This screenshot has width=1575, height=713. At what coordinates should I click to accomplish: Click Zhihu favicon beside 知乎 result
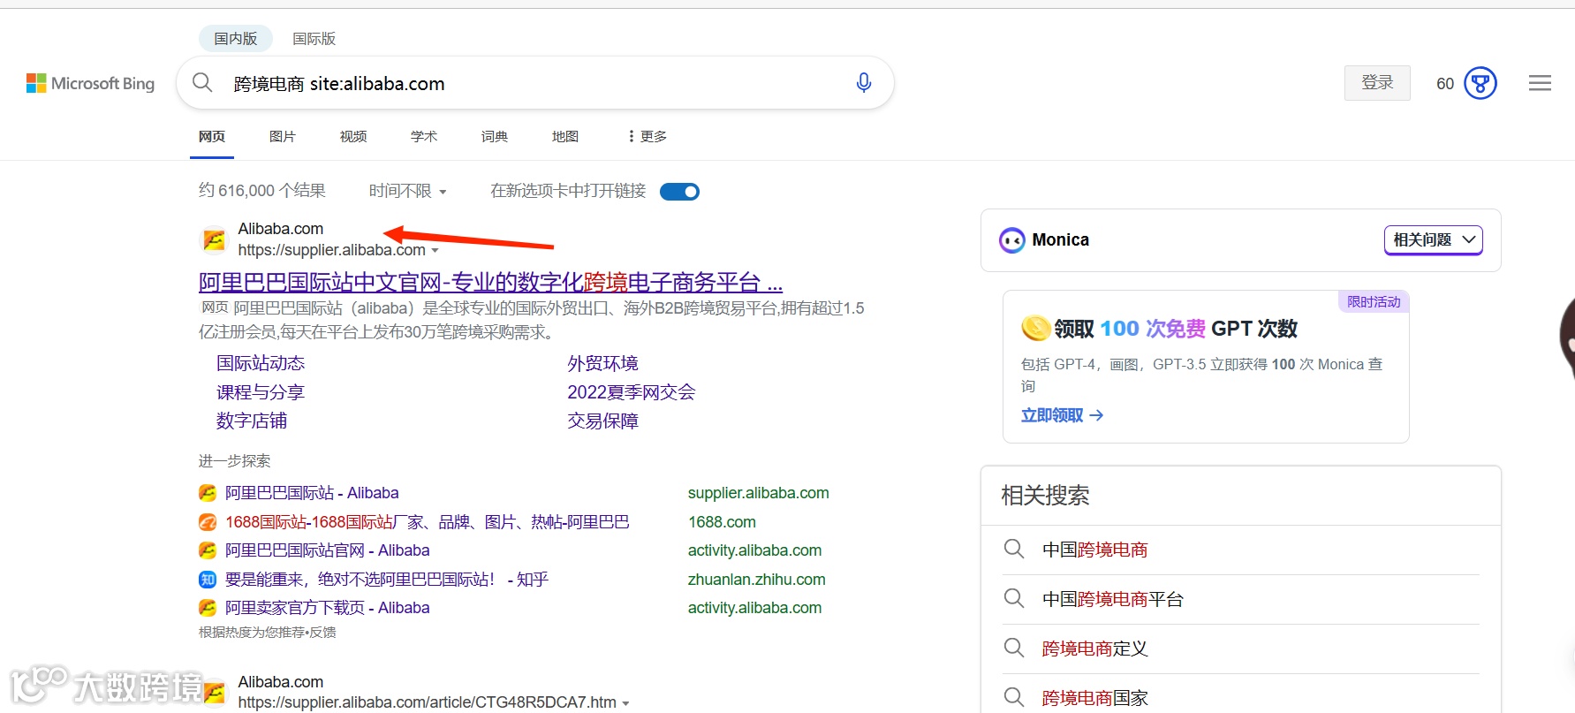208,580
